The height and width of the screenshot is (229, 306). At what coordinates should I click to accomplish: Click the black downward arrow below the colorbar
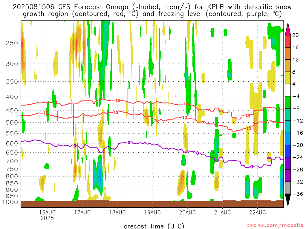[288, 200]
